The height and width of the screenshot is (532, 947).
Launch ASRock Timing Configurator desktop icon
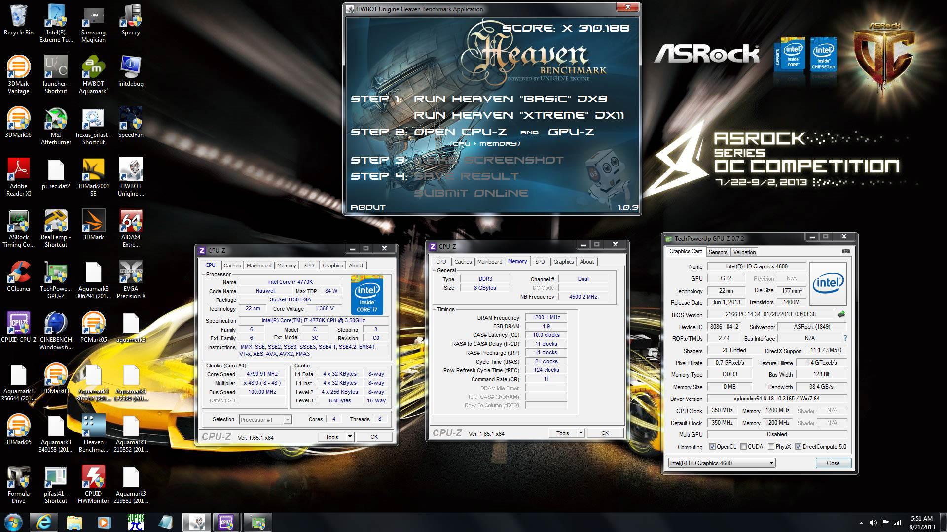[x=18, y=228]
